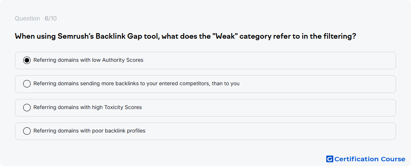Click the /10 total in question counter
Screen dimensions: 411x166
click(x=53, y=19)
